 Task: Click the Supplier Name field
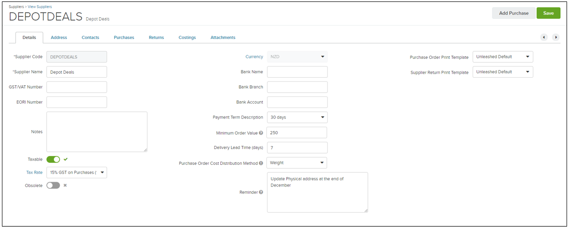(x=77, y=72)
